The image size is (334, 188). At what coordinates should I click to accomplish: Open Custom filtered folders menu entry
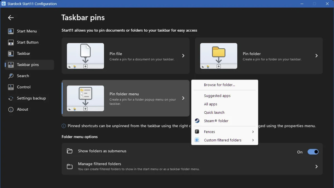(225, 140)
